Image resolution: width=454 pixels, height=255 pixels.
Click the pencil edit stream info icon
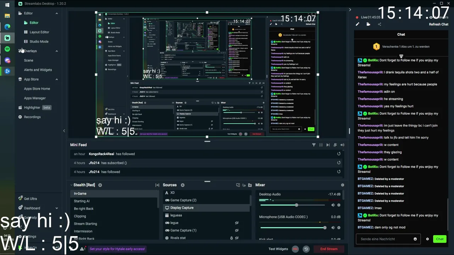(x=358, y=24)
